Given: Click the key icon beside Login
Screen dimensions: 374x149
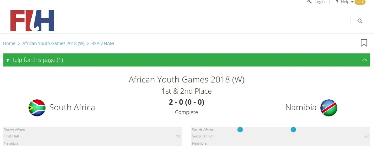Looking at the screenshot, I should point(310,2).
